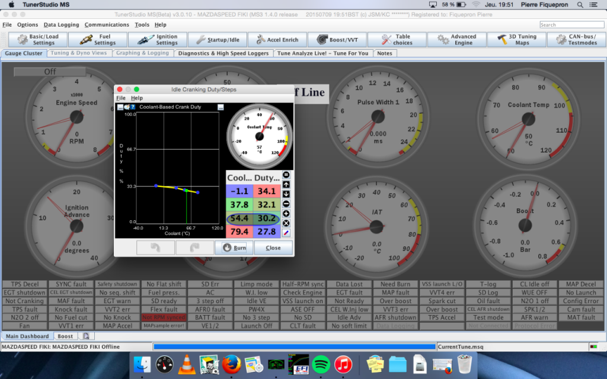Open Basic/Load Settings toolbar menu
This screenshot has width=607, height=379.
click(x=38, y=40)
